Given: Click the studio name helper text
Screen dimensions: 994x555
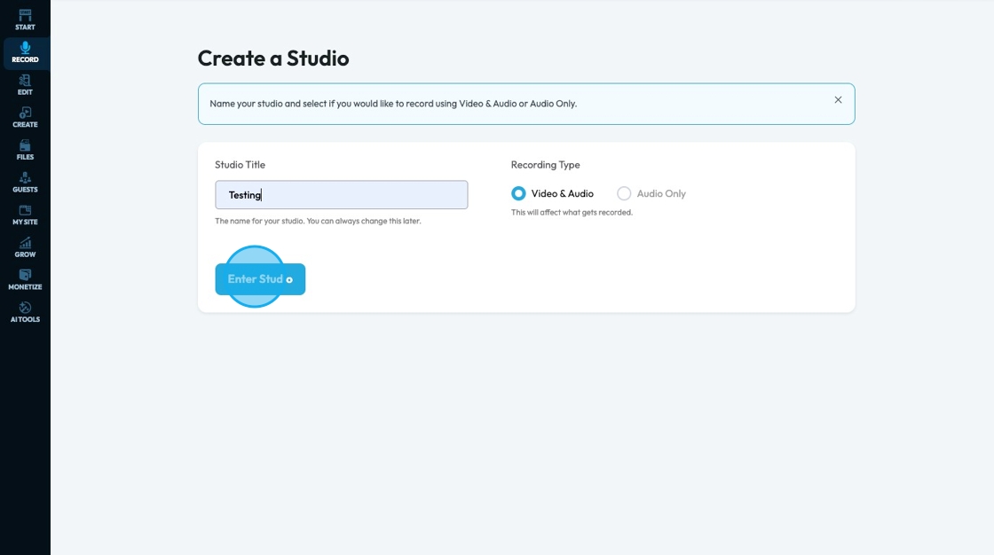Looking at the screenshot, I should click(x=318, y=221).
